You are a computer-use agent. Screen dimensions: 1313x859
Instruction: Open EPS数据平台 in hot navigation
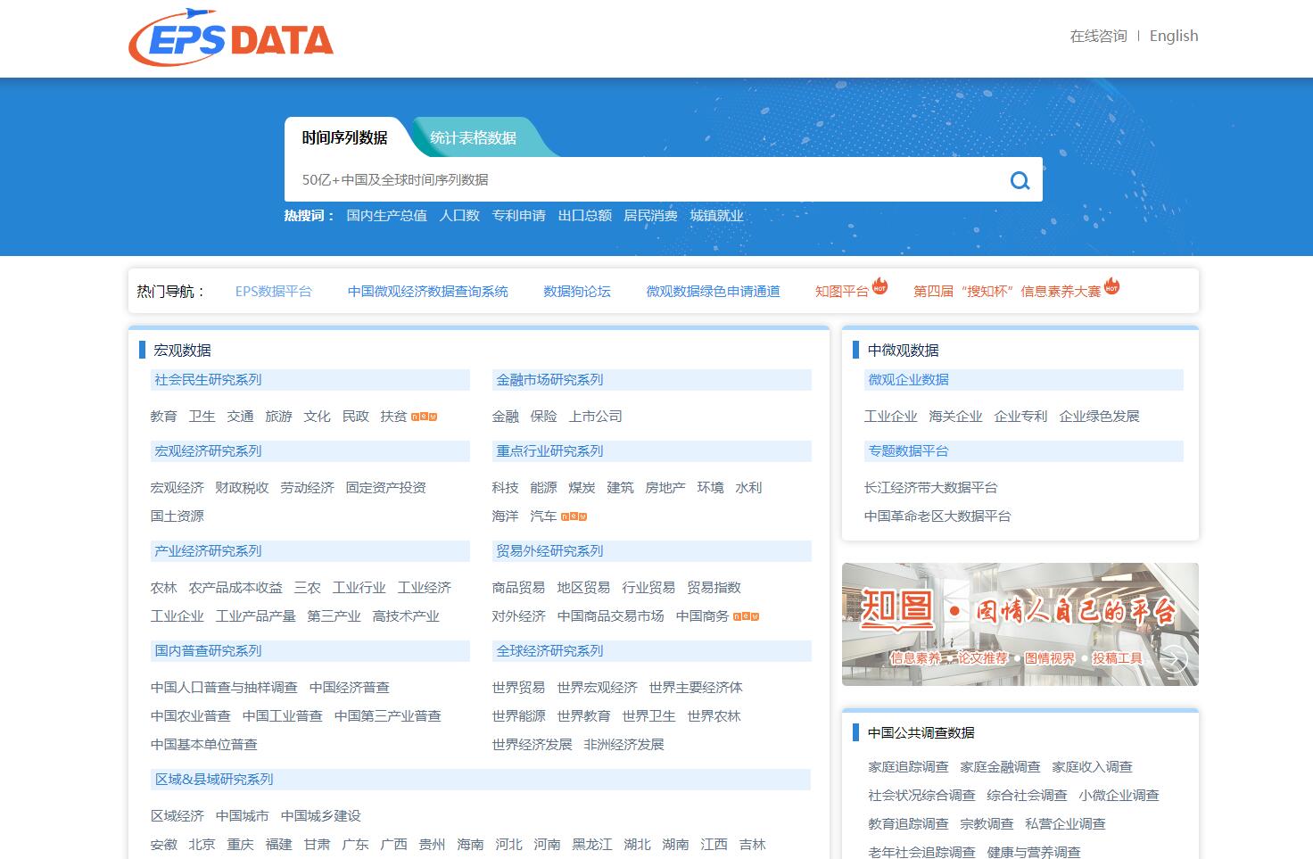[x=273, y=292]
